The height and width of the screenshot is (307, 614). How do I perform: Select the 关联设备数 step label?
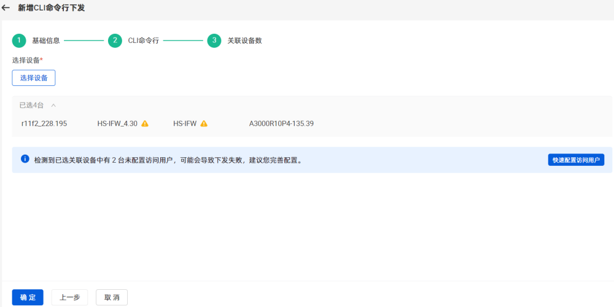coord(245,41)
